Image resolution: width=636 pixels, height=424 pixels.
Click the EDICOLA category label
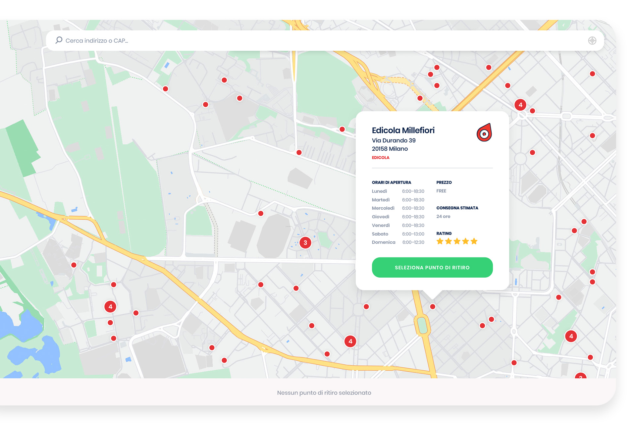pos(381,158)
